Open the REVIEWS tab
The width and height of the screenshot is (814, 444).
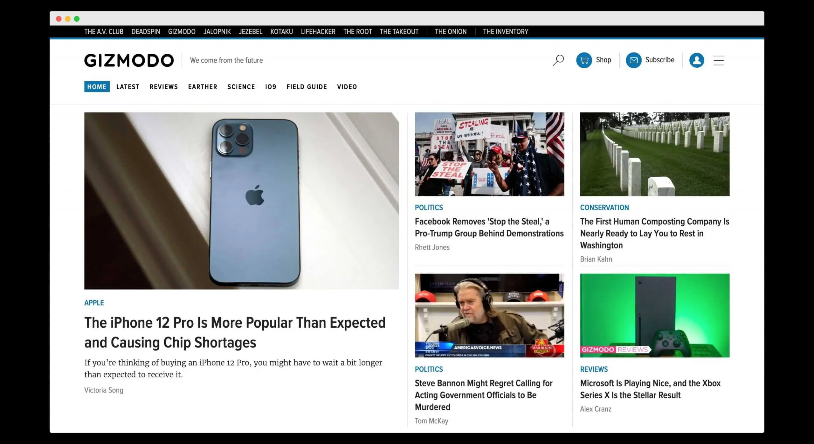[163, 86]
